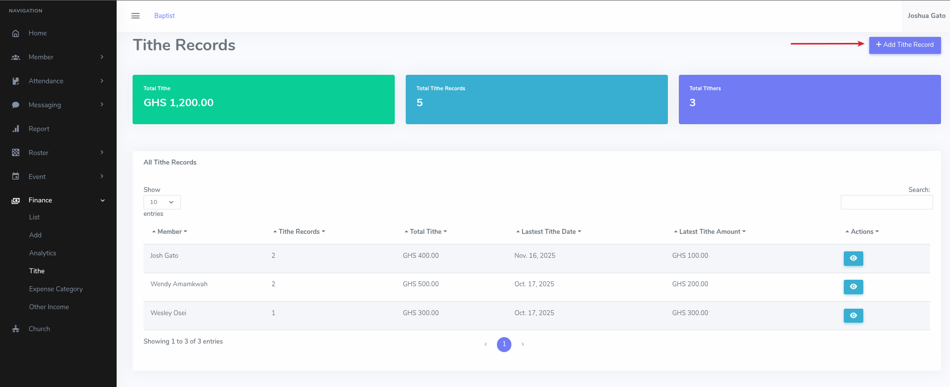
Task: Open Analytics under Finance
Action: [43, 253]
